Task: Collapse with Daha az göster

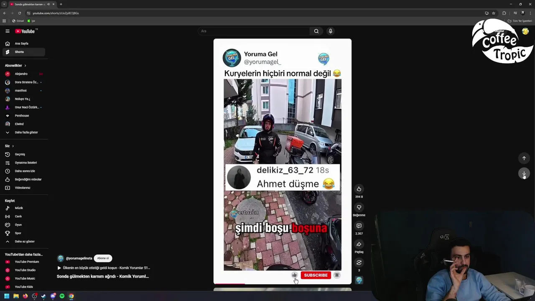Action: click(23, 242)
